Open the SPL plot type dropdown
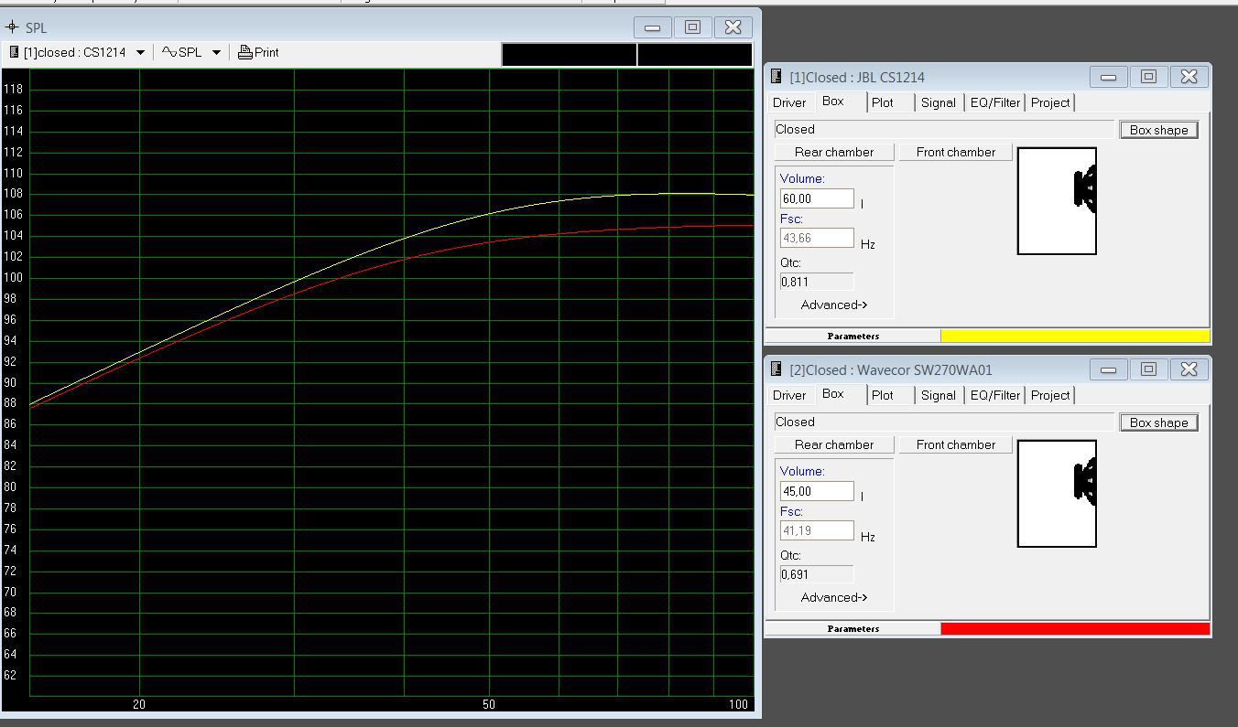Viewport: 1238px width, 727px height. click(x=216, y=53)
